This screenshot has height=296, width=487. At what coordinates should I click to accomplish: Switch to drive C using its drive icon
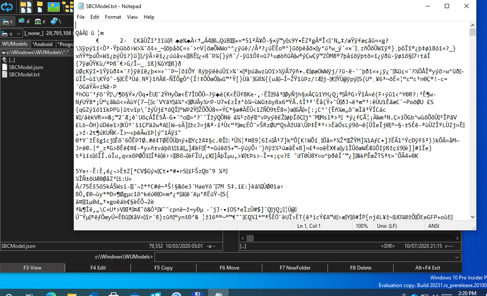[6, 20]
